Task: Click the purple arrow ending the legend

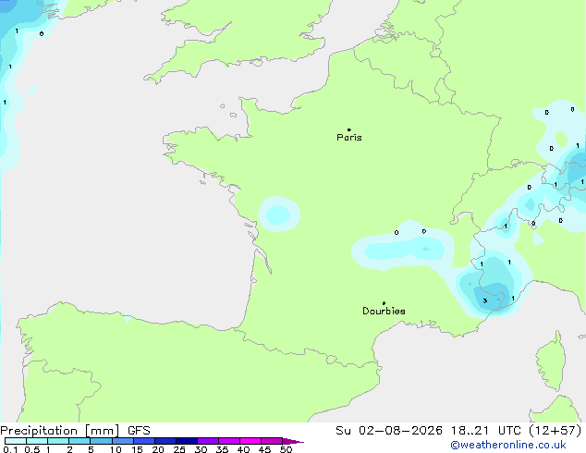Action: (293, 441)
